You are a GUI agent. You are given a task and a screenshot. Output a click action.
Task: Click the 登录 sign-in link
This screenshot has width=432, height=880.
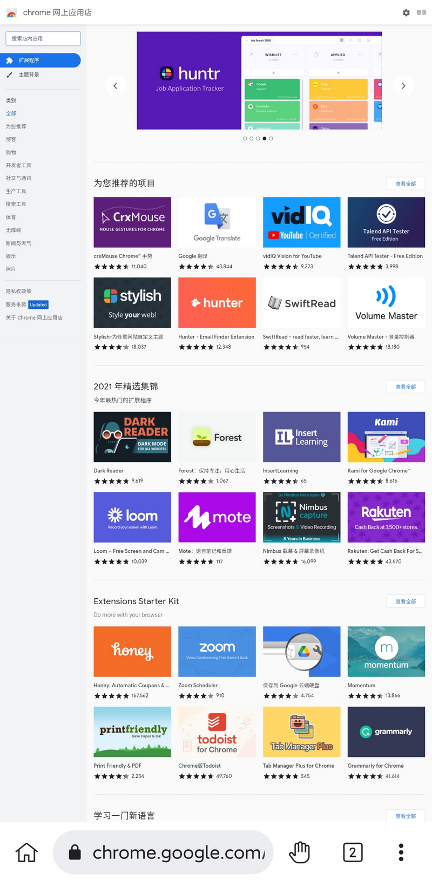(x=422, y=13)
